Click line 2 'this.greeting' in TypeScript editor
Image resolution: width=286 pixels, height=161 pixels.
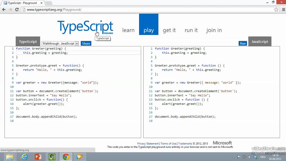pyautogui.click(x=35, y=53)
